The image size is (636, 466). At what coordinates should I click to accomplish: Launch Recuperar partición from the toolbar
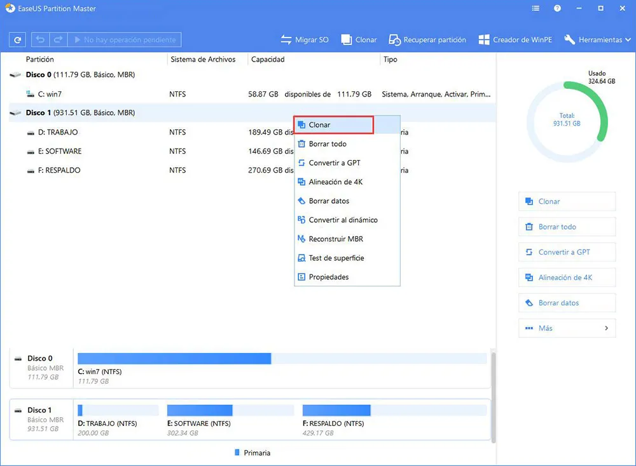[427, 39]
